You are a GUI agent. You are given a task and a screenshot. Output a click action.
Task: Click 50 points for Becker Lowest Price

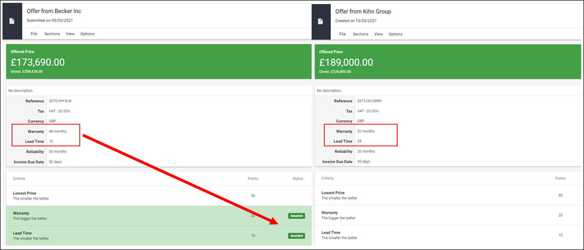coord(253,195)
